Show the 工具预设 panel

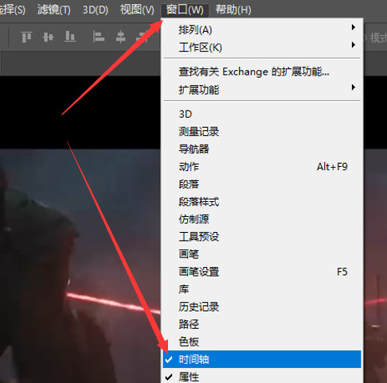point(262,237)
